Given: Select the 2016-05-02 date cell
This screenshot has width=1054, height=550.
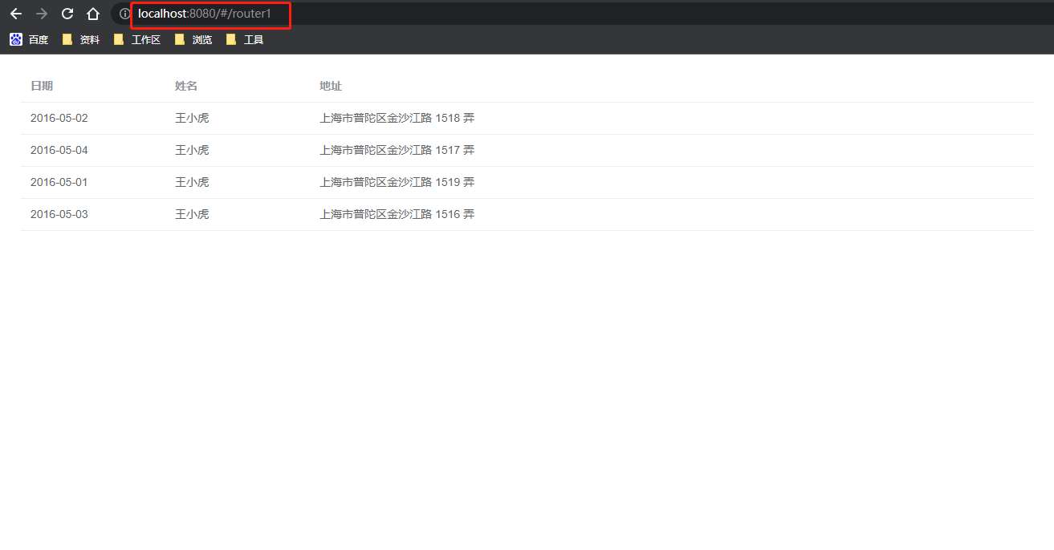Looking at the screenshot, I should [x=59, y=118].
